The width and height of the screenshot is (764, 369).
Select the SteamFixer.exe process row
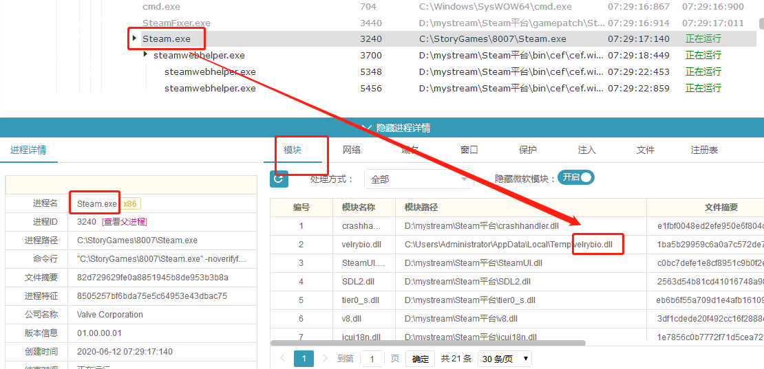(x=176, y=23)
